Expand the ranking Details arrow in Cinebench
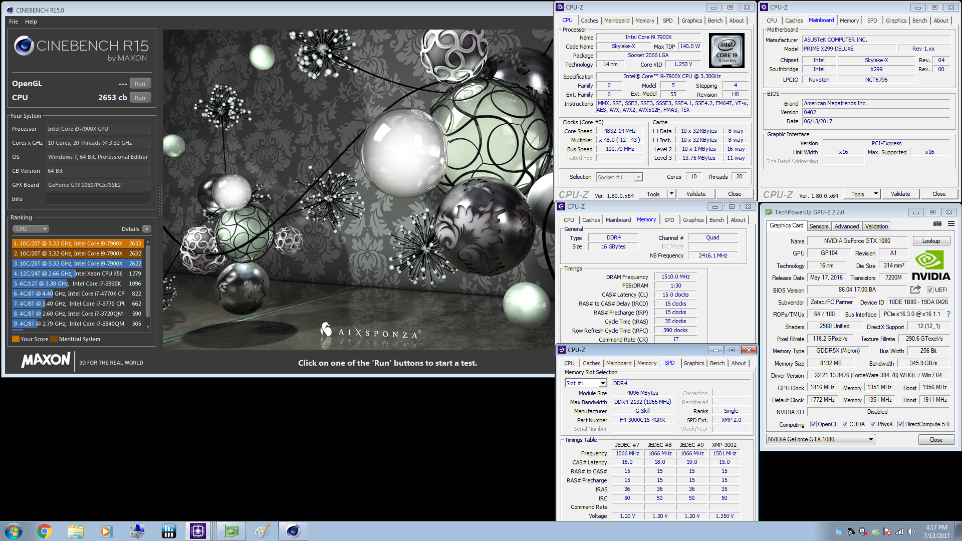The height and width of the screenshot is (541, 962). click(147, 229)
